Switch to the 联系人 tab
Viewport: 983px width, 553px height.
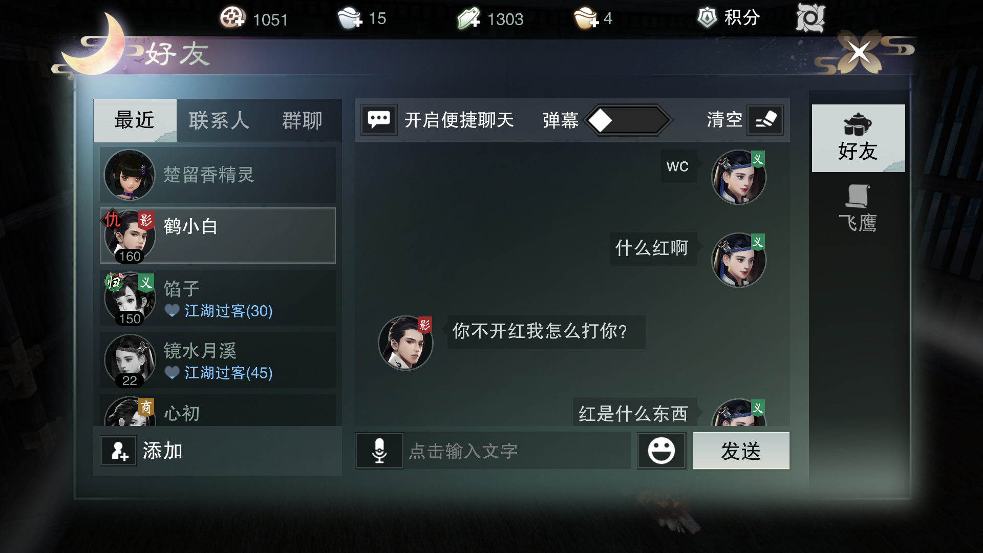point(219,121)
